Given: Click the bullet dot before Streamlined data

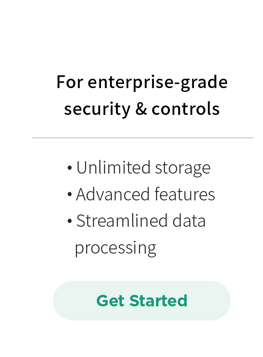Looking at the screenshot, I should [x=69, y=222].
